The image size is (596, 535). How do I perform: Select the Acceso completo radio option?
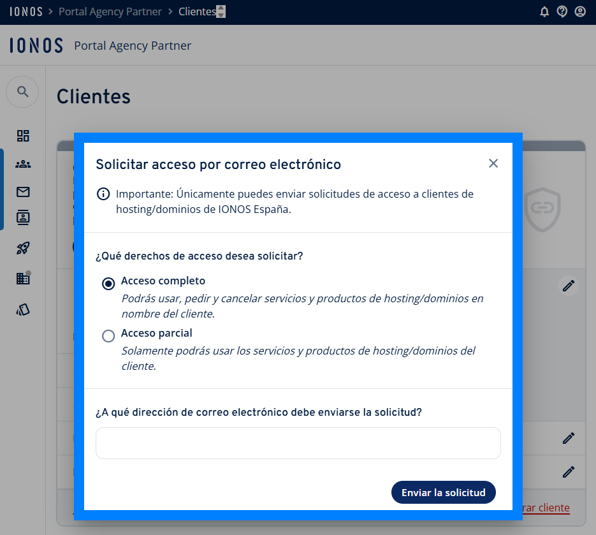click(108, 284)
